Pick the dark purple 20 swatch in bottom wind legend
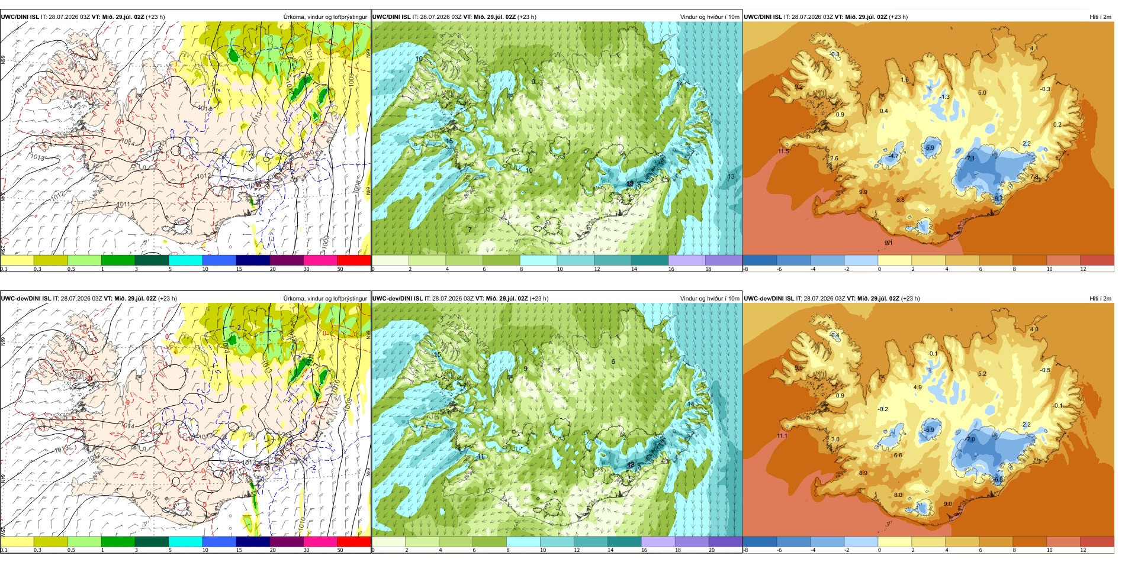This screenshot has width=1125, height=562. point(725,541)
